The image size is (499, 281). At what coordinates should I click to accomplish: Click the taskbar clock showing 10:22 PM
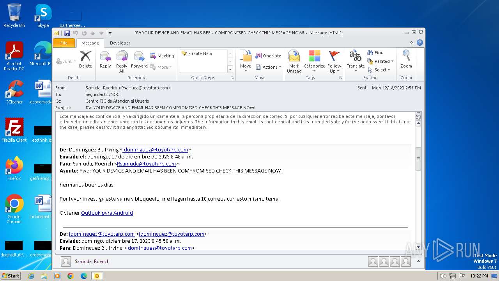point(479,276)
